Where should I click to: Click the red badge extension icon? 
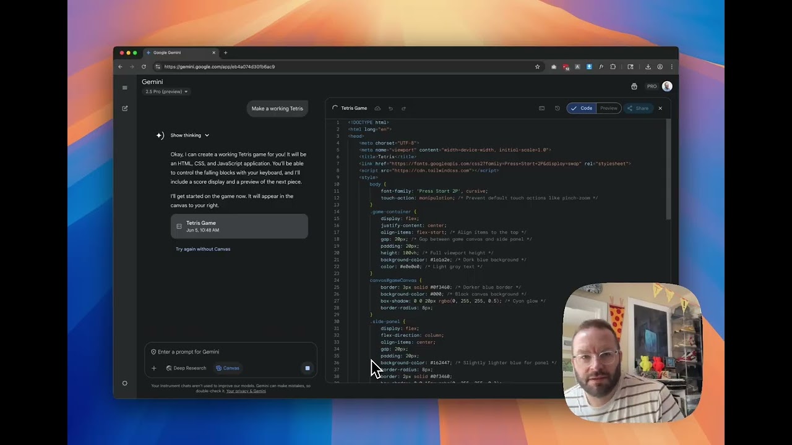point(566,67)
